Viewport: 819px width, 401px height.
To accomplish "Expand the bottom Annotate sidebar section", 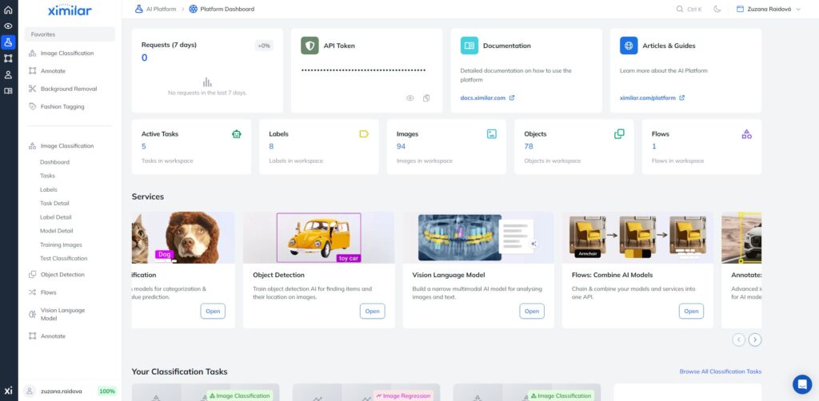I will click(53, 336).
